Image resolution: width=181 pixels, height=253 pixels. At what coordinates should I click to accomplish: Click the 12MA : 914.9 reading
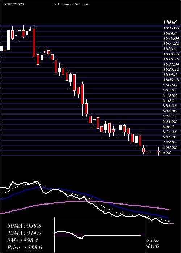click(x=24, y=233)
